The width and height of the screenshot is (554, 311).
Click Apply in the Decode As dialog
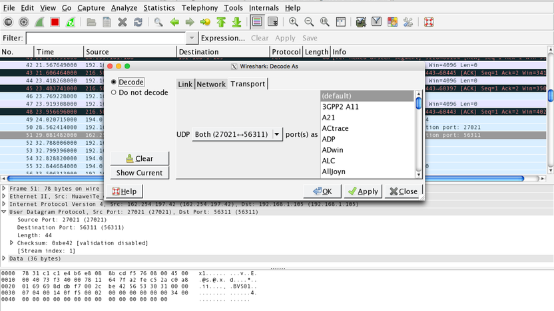(363, 191)
